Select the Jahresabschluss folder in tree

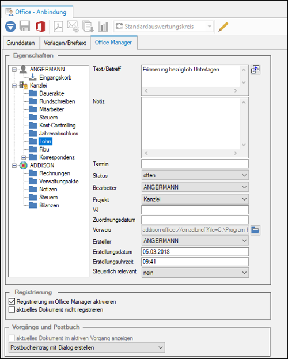coord(59,134)
